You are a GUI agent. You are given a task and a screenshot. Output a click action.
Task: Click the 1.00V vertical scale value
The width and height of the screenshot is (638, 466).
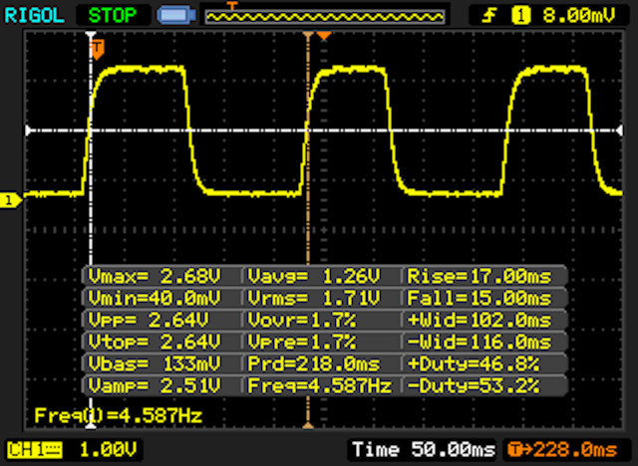coord(109,450)
